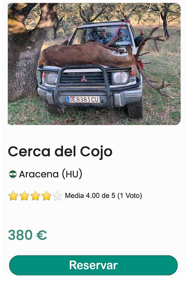The width and height of the screenshot is (186, 281).
Task: Open the Cerca del Cojo listing title
Action: point(60,152)
